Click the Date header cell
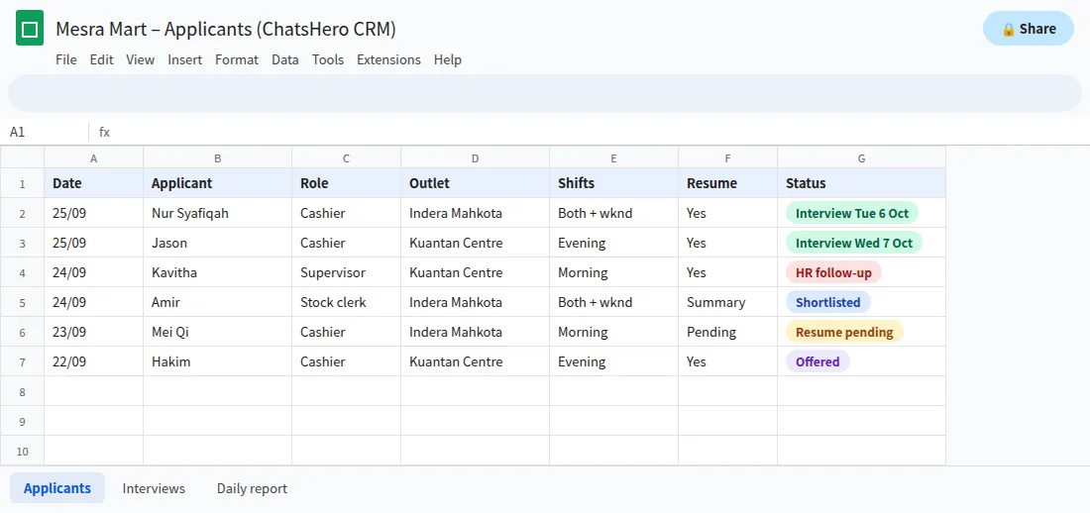This screenshot has height=513, width=1090. [x=94, y=183]
